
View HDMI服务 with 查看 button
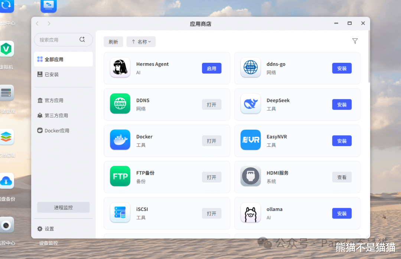[342, 177]
